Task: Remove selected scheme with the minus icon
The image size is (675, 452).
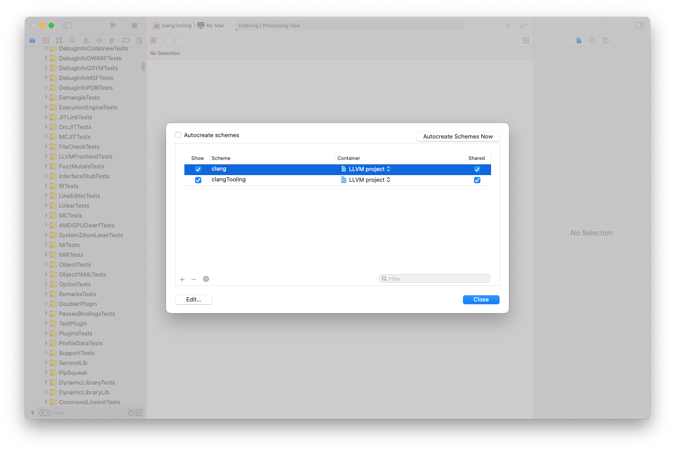Action: [194, 279]
